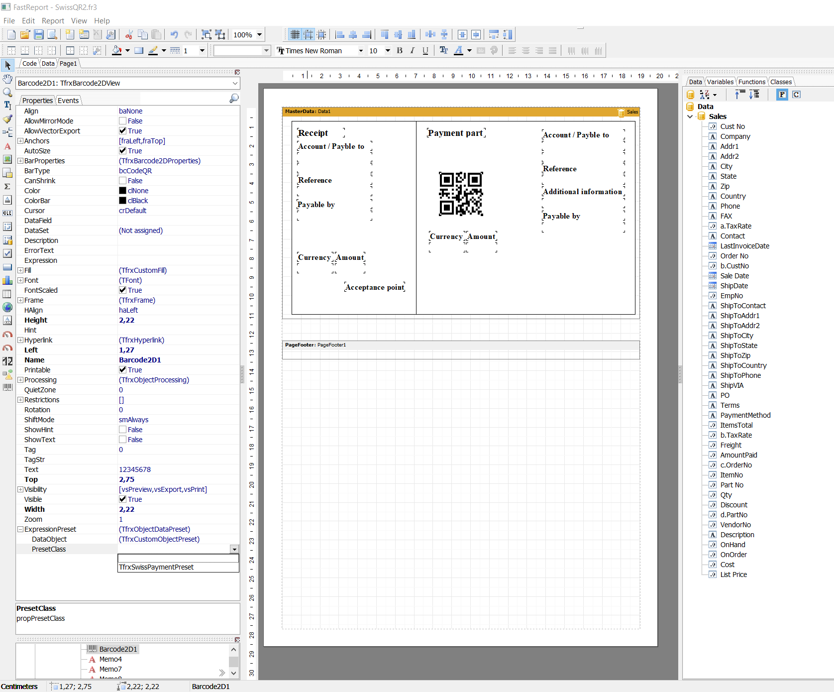
Task: Click the Cut scissors icon
Action: tap(129, 34)
